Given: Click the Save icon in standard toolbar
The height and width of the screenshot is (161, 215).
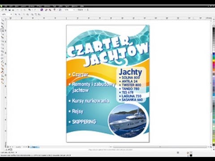Looking at the screenshot, I should tap(9, 10).
